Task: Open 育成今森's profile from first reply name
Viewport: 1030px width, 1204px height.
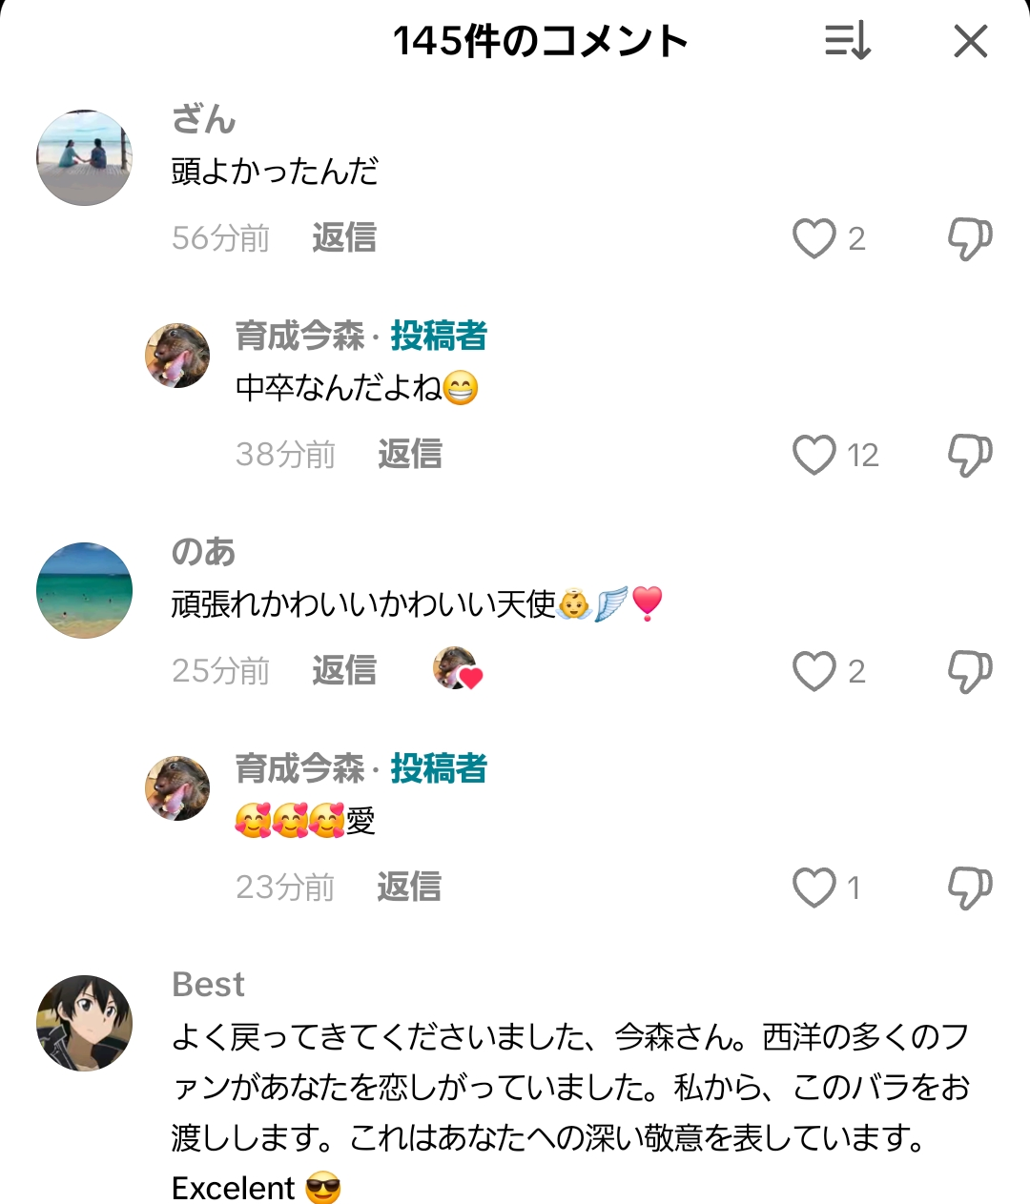Action: pyautogui.click(x=299, y=336)
